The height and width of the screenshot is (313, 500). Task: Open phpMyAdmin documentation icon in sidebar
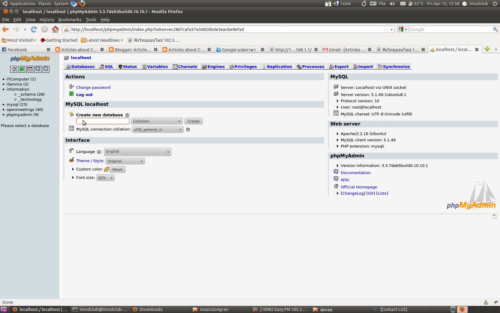click(x=38, y=69)
